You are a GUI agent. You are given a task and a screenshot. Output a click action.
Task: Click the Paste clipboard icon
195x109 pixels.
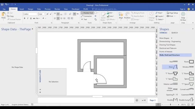[x=3, y=15]
